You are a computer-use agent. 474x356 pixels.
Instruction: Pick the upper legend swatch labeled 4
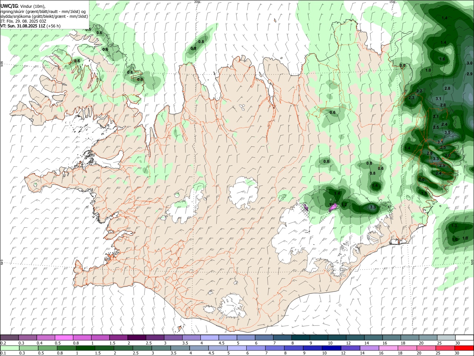coord(210,337)
